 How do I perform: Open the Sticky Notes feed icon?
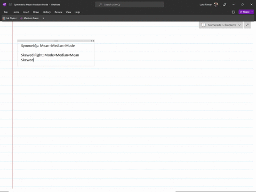tap(234, 12)
